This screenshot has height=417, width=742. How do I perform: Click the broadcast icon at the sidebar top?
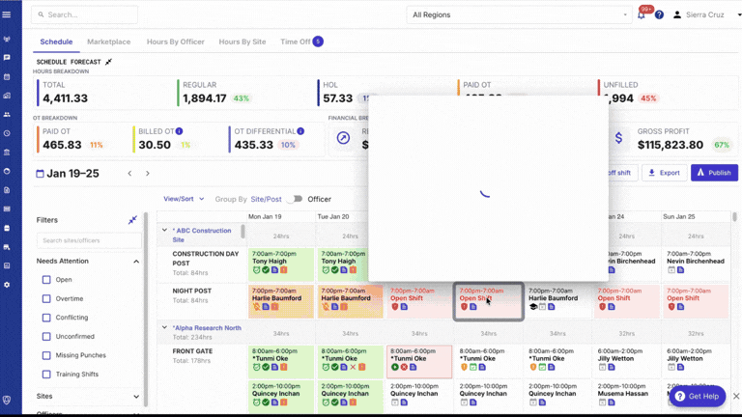pos(7,40)
